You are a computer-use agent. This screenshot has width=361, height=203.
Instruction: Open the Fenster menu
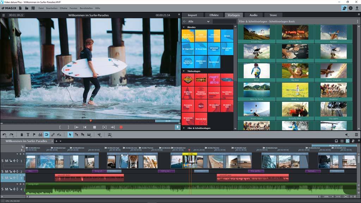pyautogui.click(x=73, y=8)
